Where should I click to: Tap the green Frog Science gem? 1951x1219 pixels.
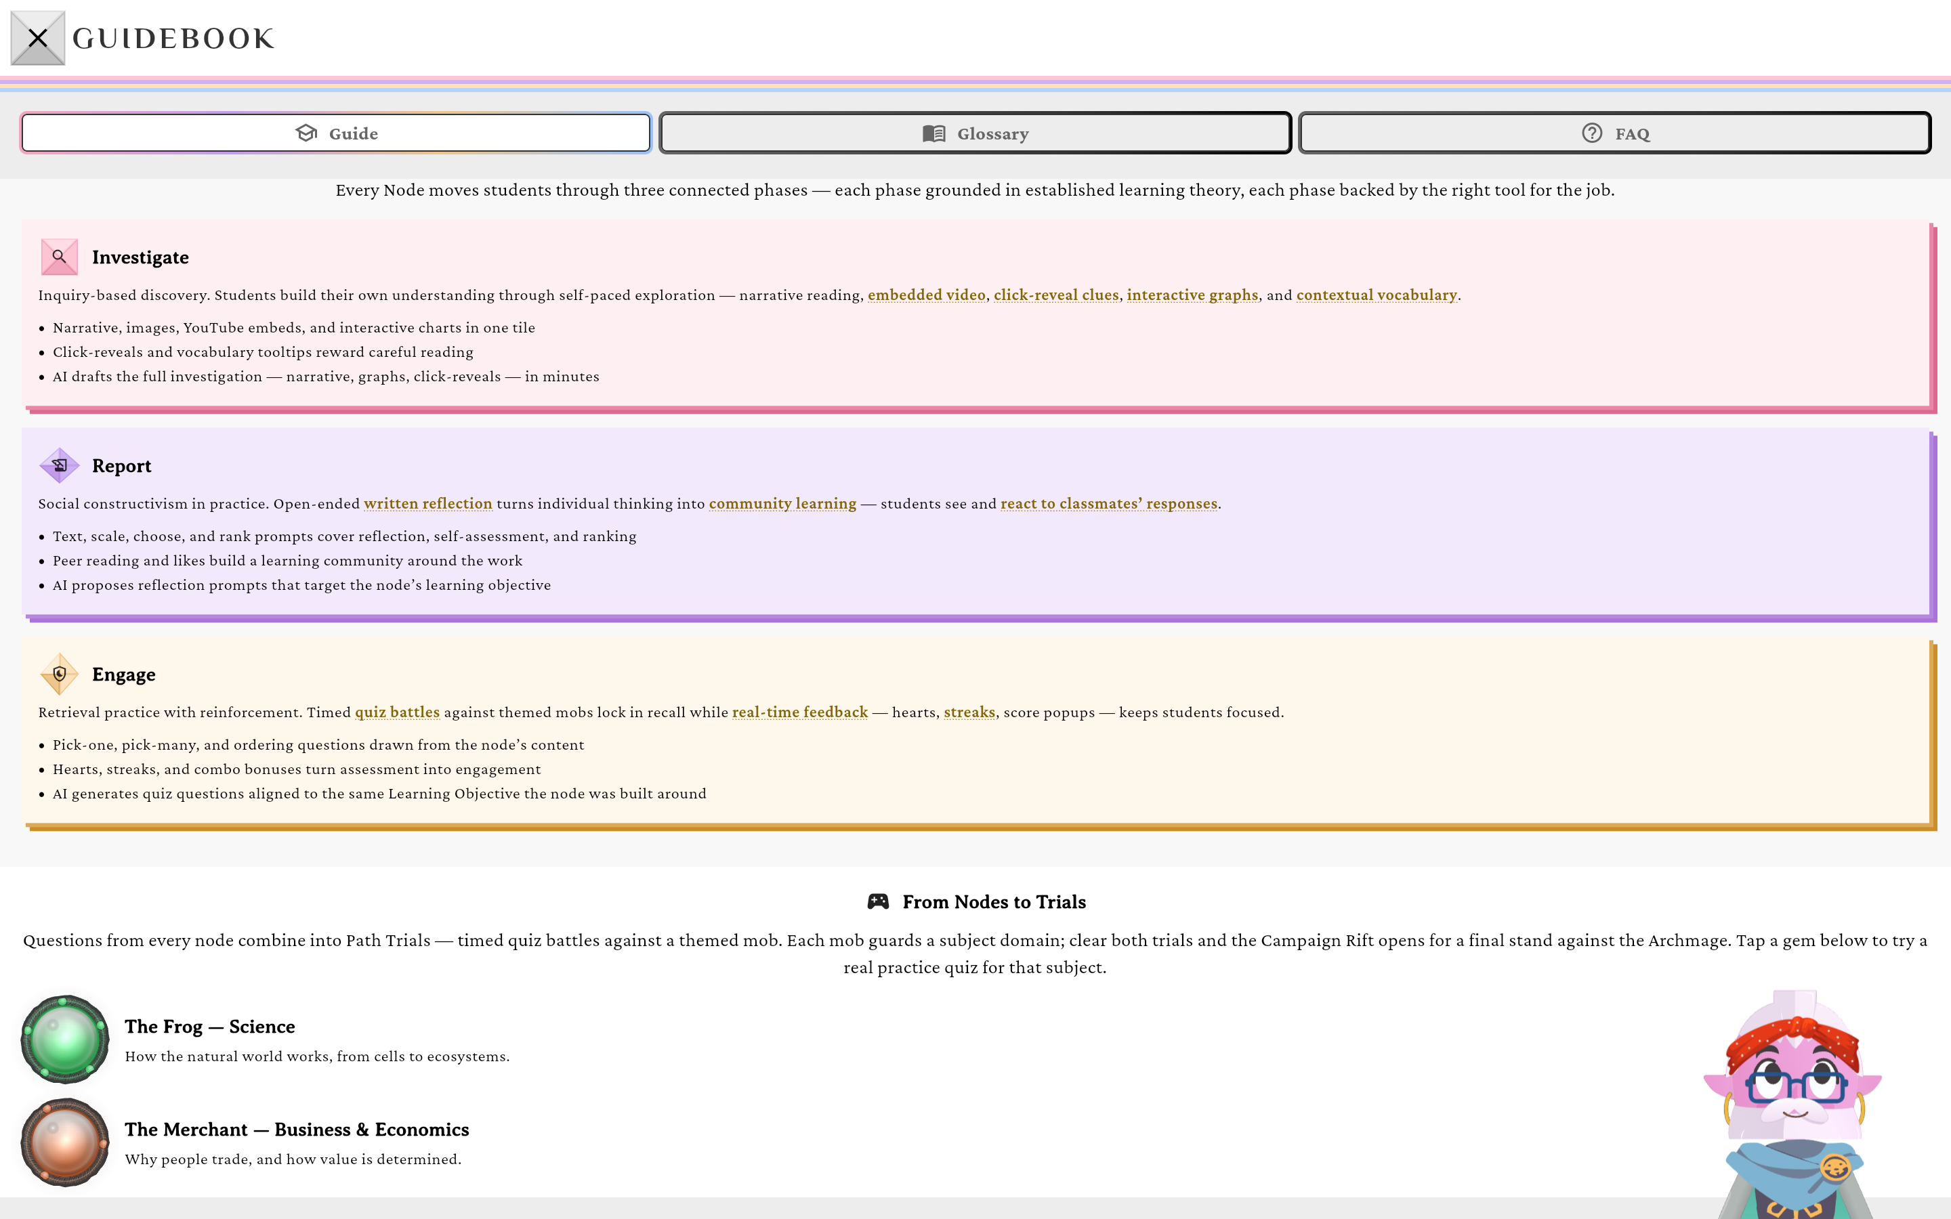64,1040
